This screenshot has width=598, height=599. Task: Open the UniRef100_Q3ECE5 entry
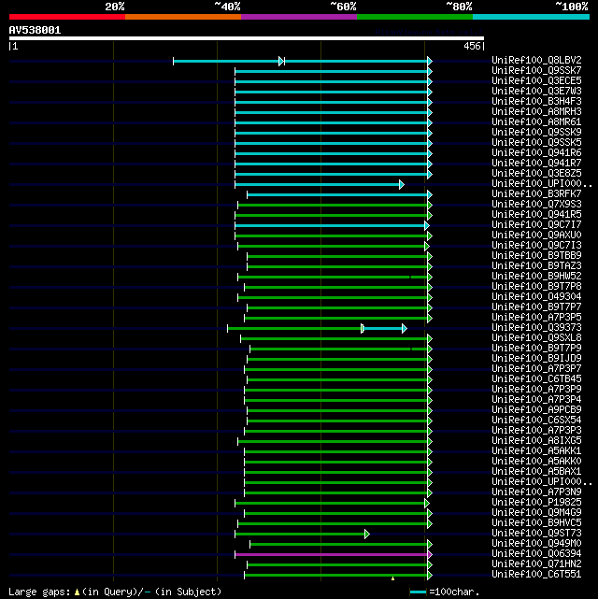536,81
